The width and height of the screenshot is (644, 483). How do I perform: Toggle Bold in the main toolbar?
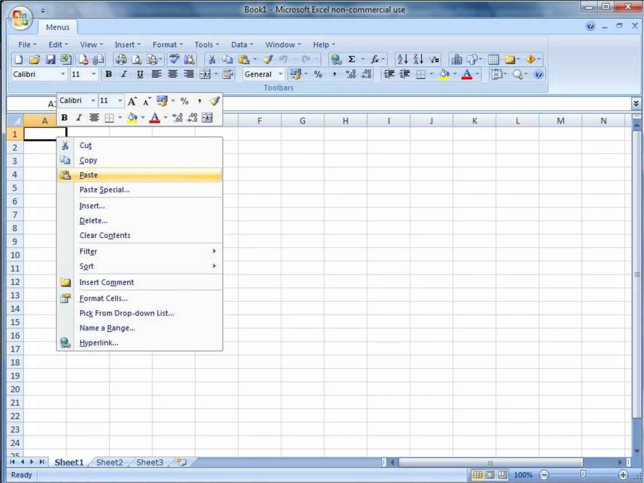pos(108,75)
